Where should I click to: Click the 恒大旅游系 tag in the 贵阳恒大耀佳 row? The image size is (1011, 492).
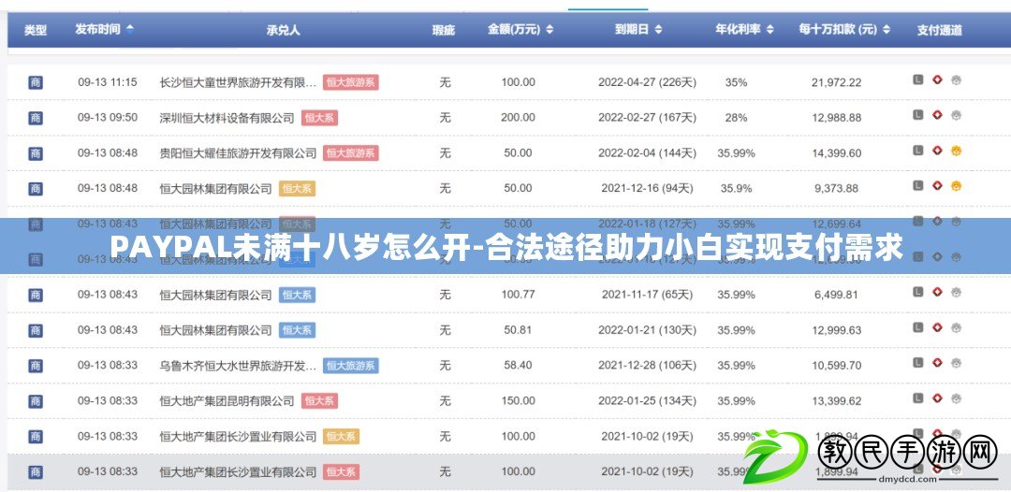point(351,153)
